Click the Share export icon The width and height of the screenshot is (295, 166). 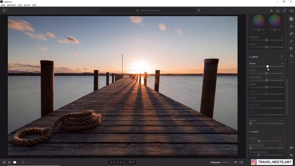click(x=277, y=11)
